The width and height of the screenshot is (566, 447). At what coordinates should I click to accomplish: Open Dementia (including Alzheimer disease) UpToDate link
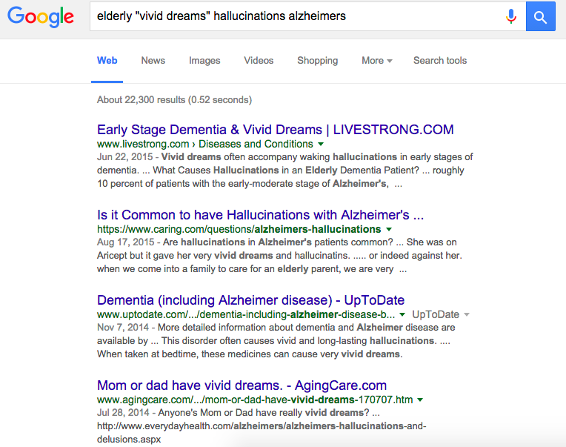click(x=250, y=300)
